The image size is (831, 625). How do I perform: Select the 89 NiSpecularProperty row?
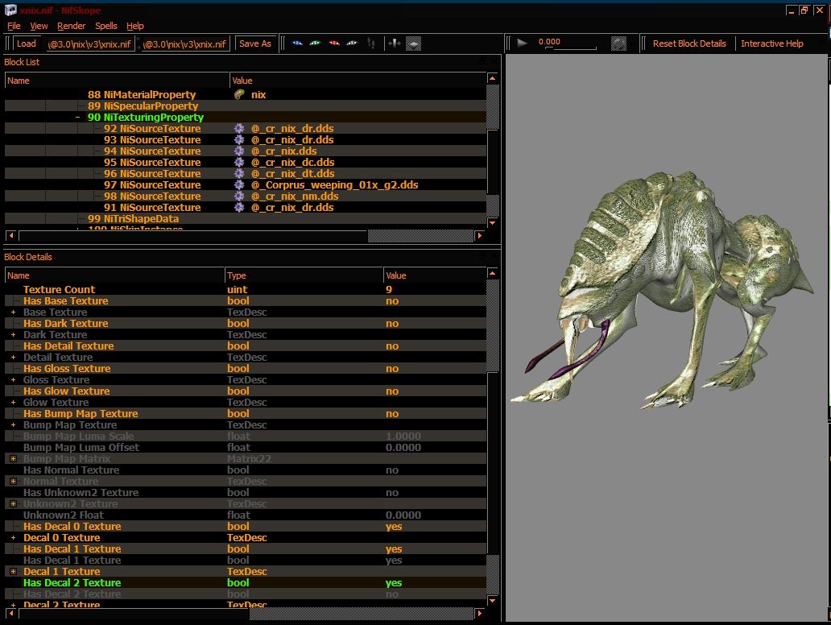coord(246,106)
